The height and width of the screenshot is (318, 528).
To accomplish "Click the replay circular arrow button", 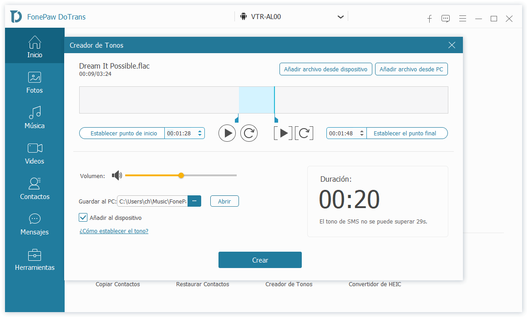I will click(249, 133).
